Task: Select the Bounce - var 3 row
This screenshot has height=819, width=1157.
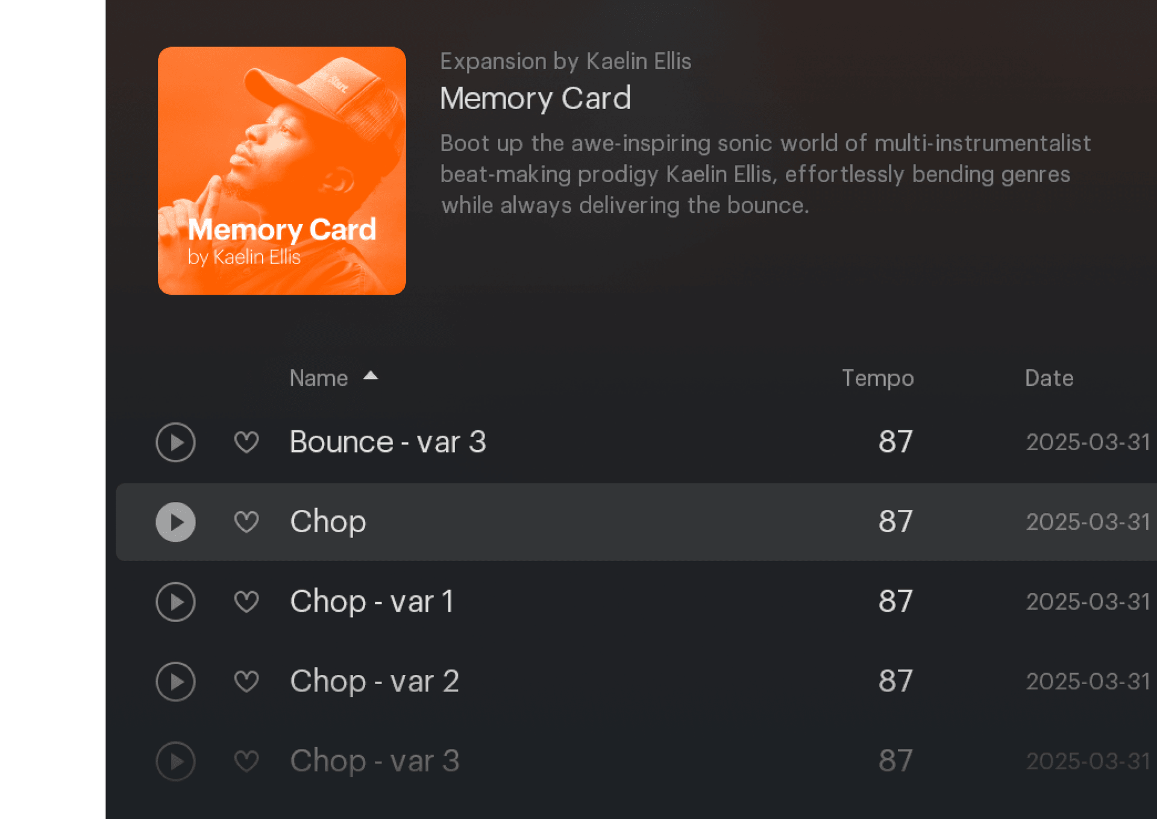Action: (603, 442)
